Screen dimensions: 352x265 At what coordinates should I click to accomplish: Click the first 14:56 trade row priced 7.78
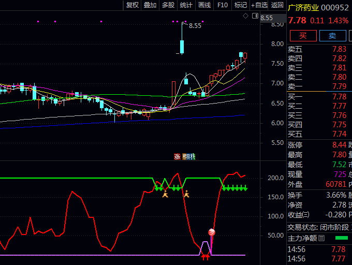coord(316,249)
